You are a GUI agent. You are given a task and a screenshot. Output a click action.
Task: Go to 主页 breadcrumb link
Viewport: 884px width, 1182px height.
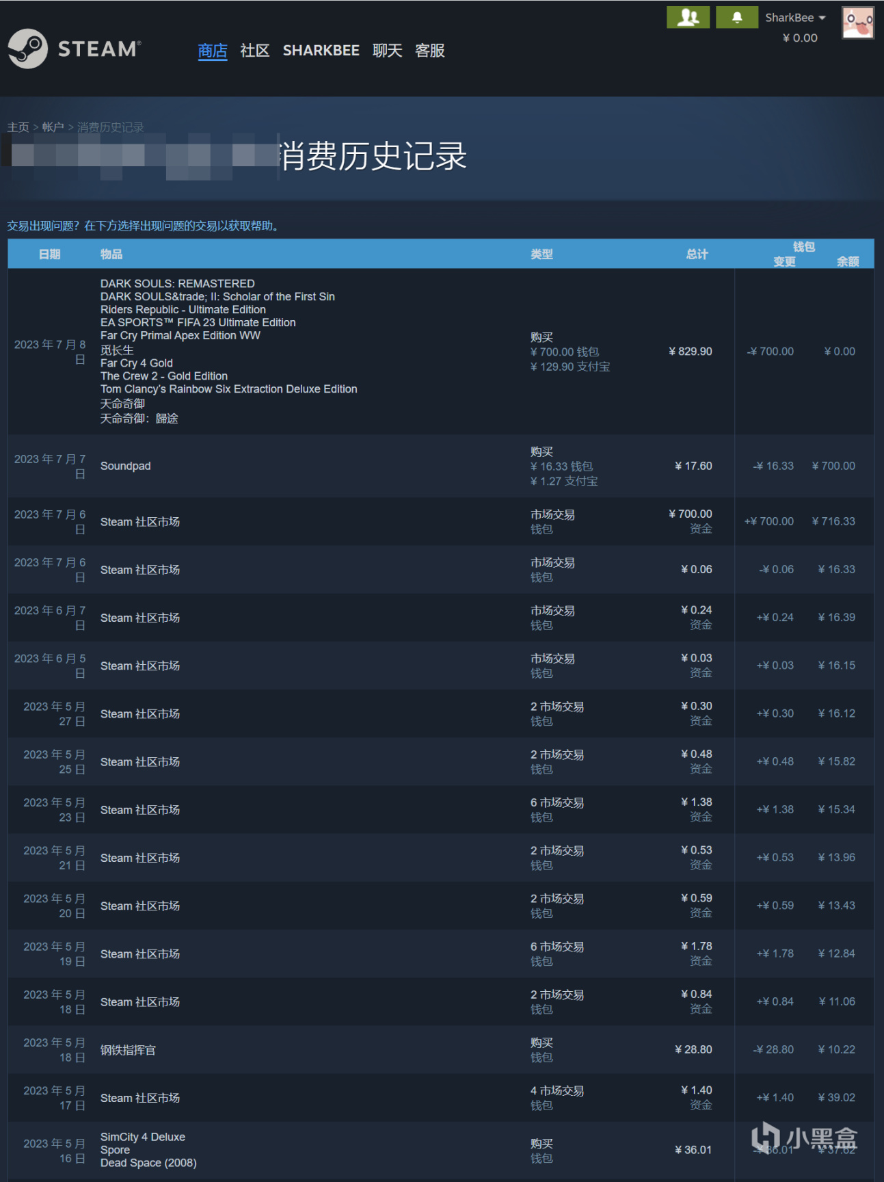(18, 127)
